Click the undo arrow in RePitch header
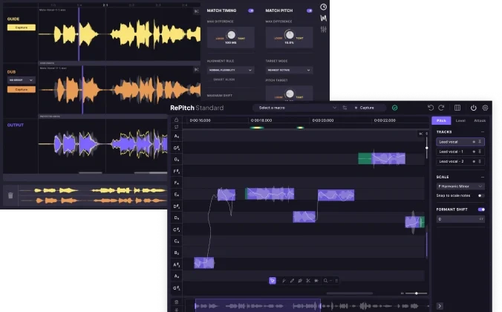The image size is (502, 312). click(431, 108)
